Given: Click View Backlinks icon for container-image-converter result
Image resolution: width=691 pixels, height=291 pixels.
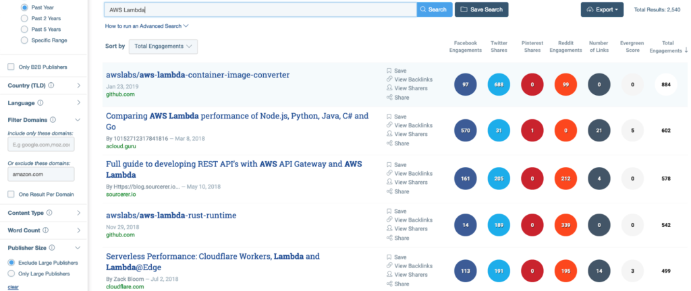Looking at the screenshot, I should 389,79.
